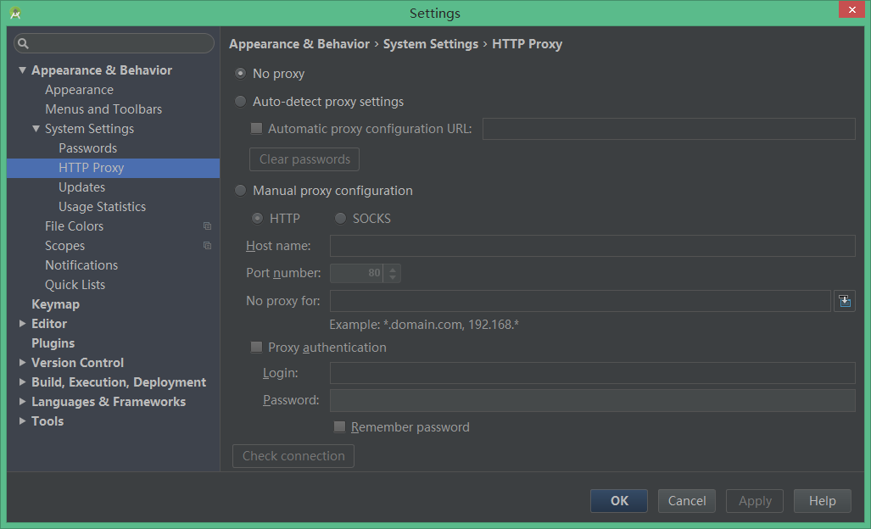Click the Android Studio title bar icon
The image size is (871, 529).
pyautogui.click(x=15, y=13)
